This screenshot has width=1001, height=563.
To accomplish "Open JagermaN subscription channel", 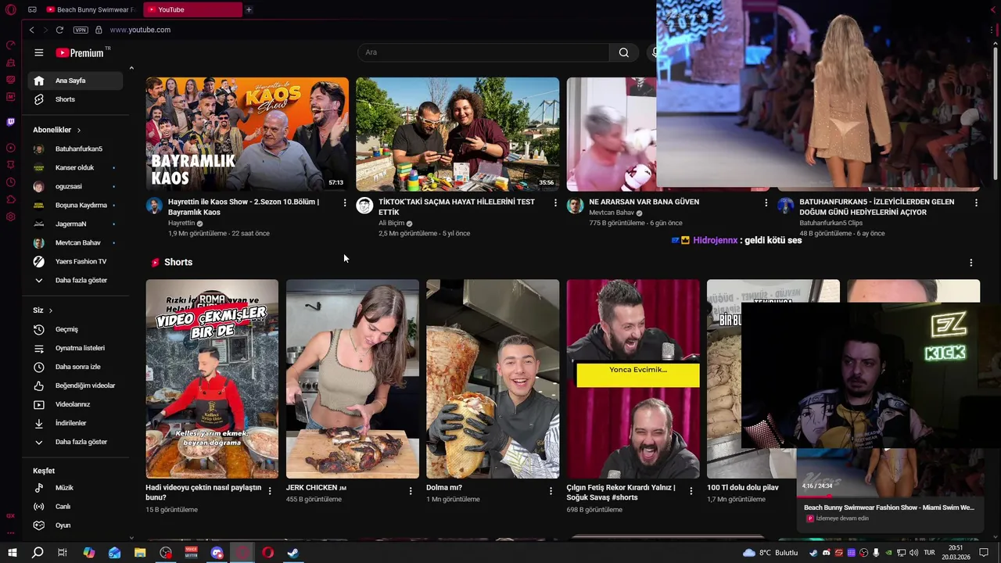I will 75,224.
